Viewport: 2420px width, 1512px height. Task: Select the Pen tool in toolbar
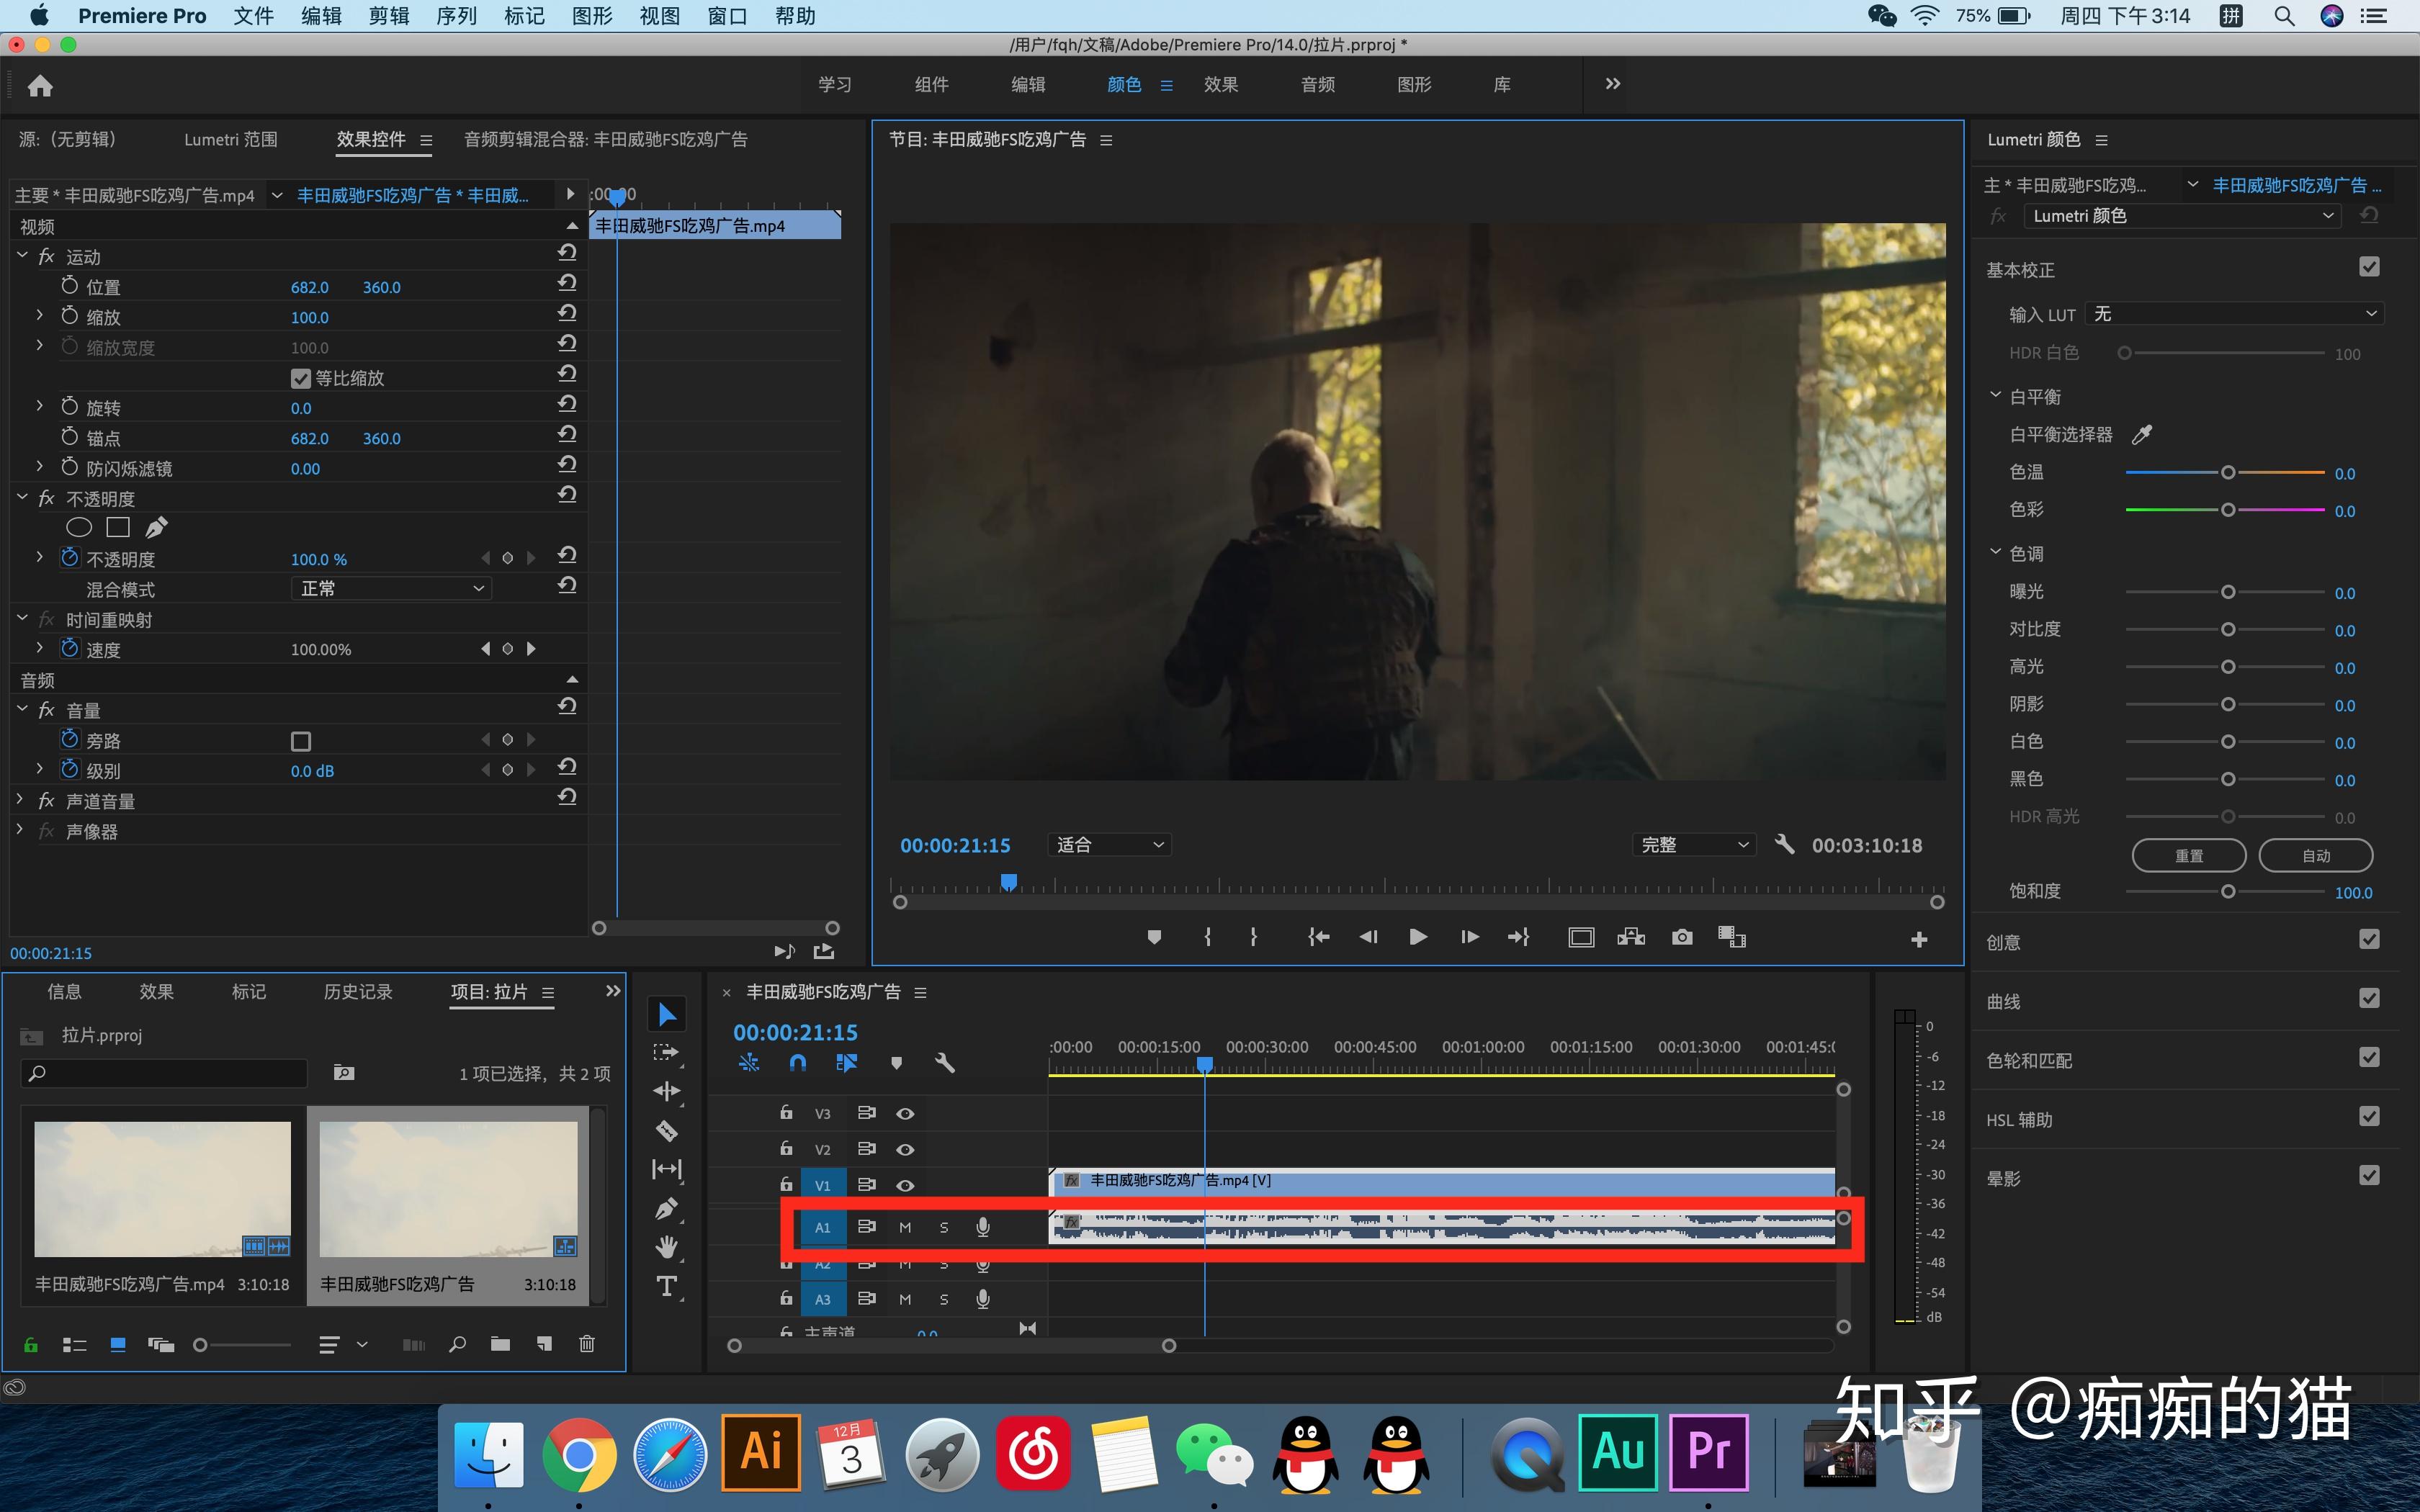click(667, 1208)
